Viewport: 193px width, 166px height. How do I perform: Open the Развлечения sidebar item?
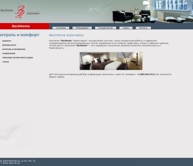point(9,53)
